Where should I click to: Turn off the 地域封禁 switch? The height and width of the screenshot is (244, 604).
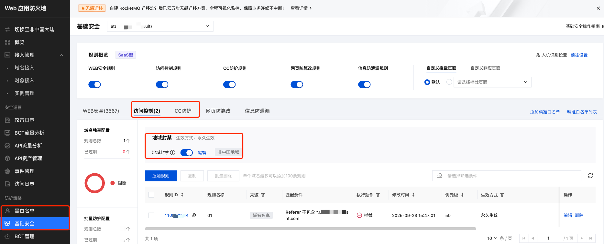(187, 153)
